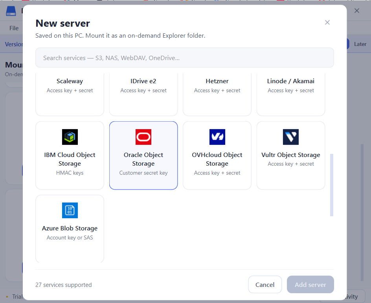Click the app drive icon behind the dialog
The height and width of the screenshot is (303, 371).
tap(11, 11)
